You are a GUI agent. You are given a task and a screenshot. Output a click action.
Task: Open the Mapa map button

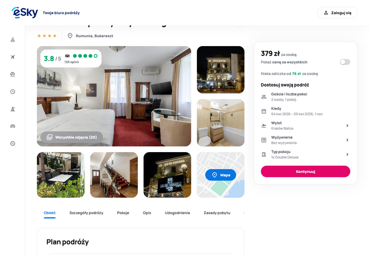(220, 175)
